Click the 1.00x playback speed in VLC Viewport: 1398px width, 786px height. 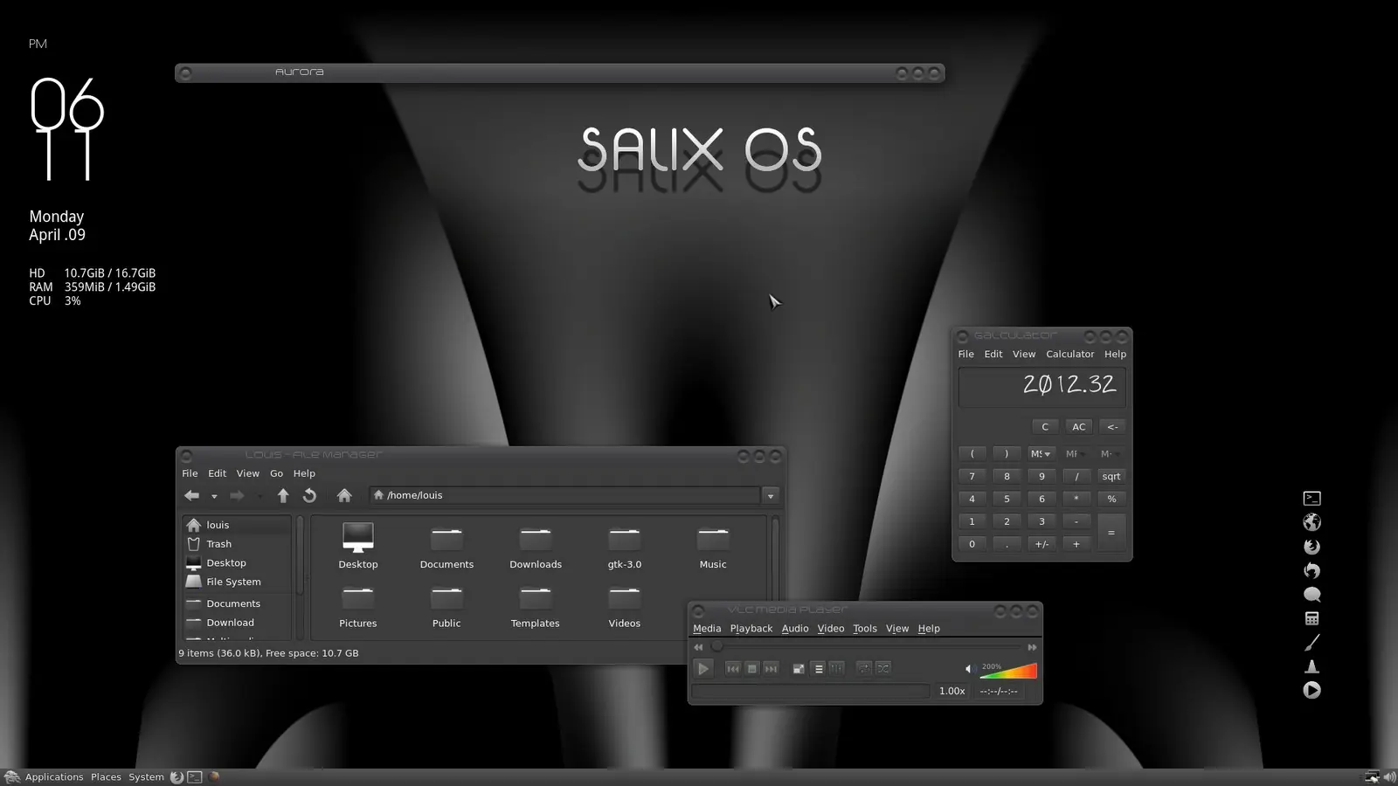[x=952, y=691]
